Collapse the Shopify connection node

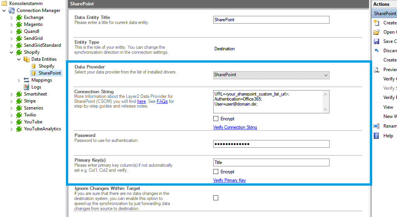click(12, 52)
